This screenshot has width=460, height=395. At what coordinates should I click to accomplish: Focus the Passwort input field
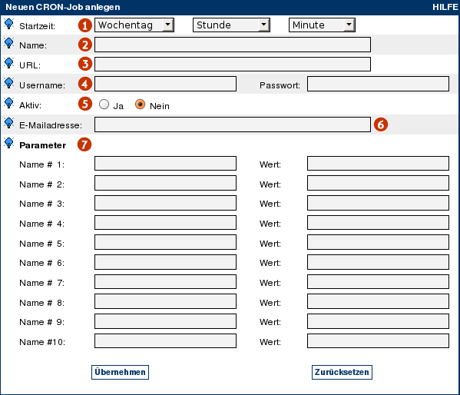(378, 84)
